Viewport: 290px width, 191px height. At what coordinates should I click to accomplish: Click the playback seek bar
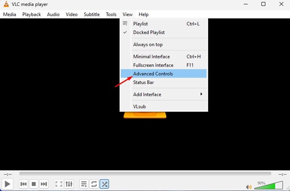point(145,174)
